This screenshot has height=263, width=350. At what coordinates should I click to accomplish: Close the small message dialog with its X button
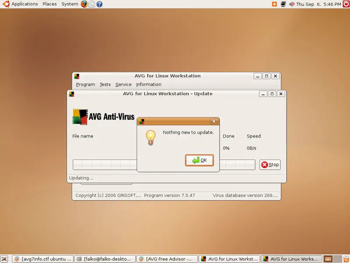[214, 121]
